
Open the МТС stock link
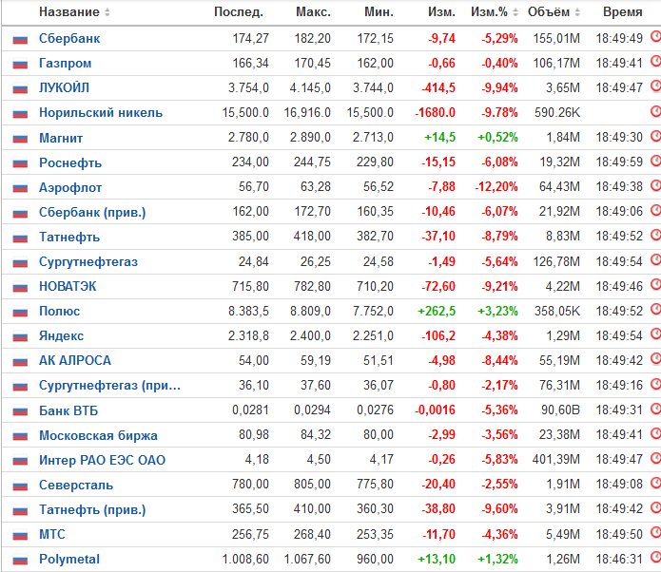click(x=52, y=534)
